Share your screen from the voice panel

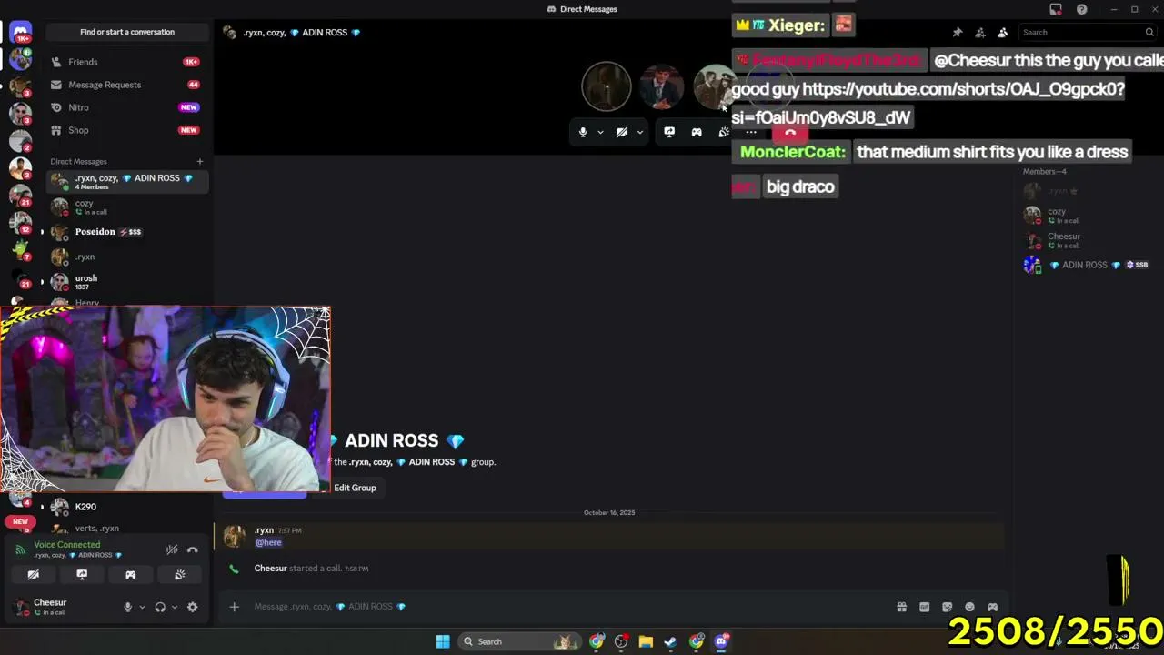pyautogui.click(x=82, y=575)
